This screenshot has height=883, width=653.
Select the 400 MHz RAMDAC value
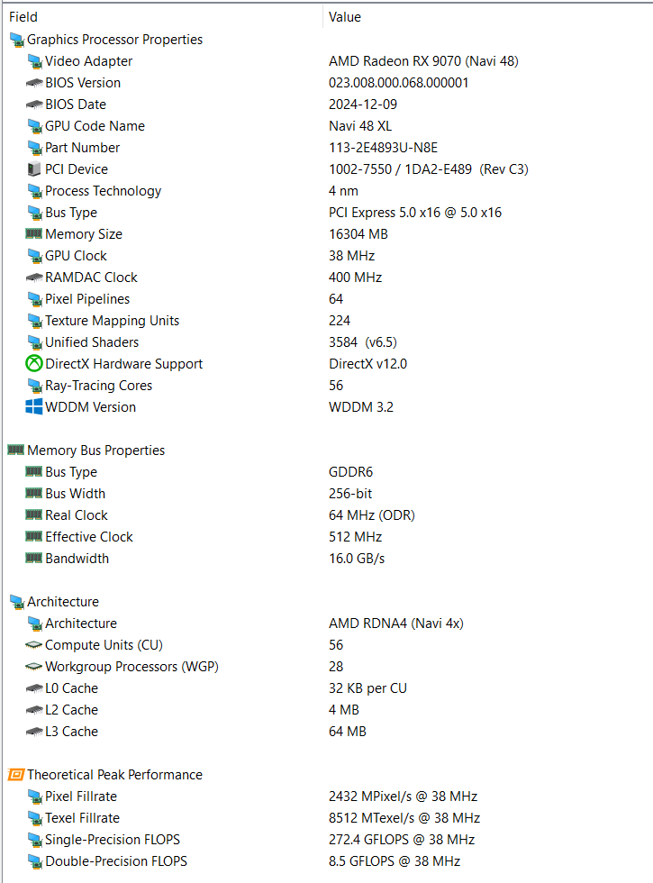point(355,278)
